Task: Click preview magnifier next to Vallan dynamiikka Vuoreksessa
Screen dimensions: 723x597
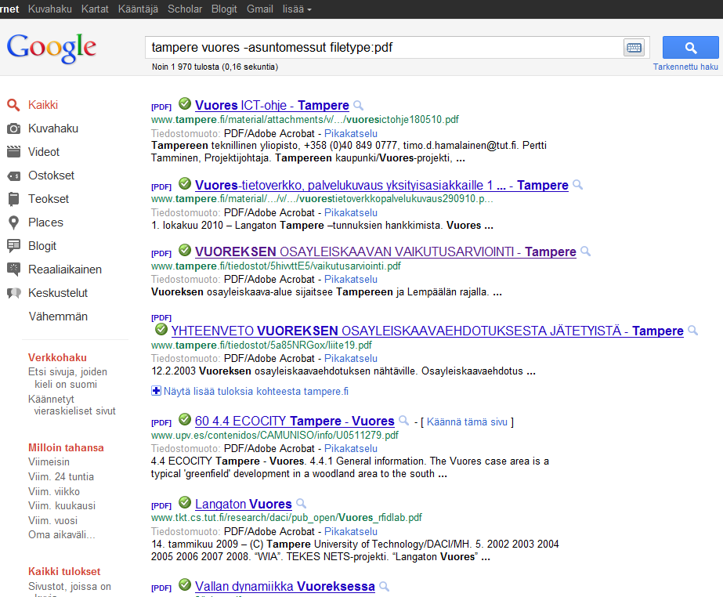Action: tap(384, 586)
